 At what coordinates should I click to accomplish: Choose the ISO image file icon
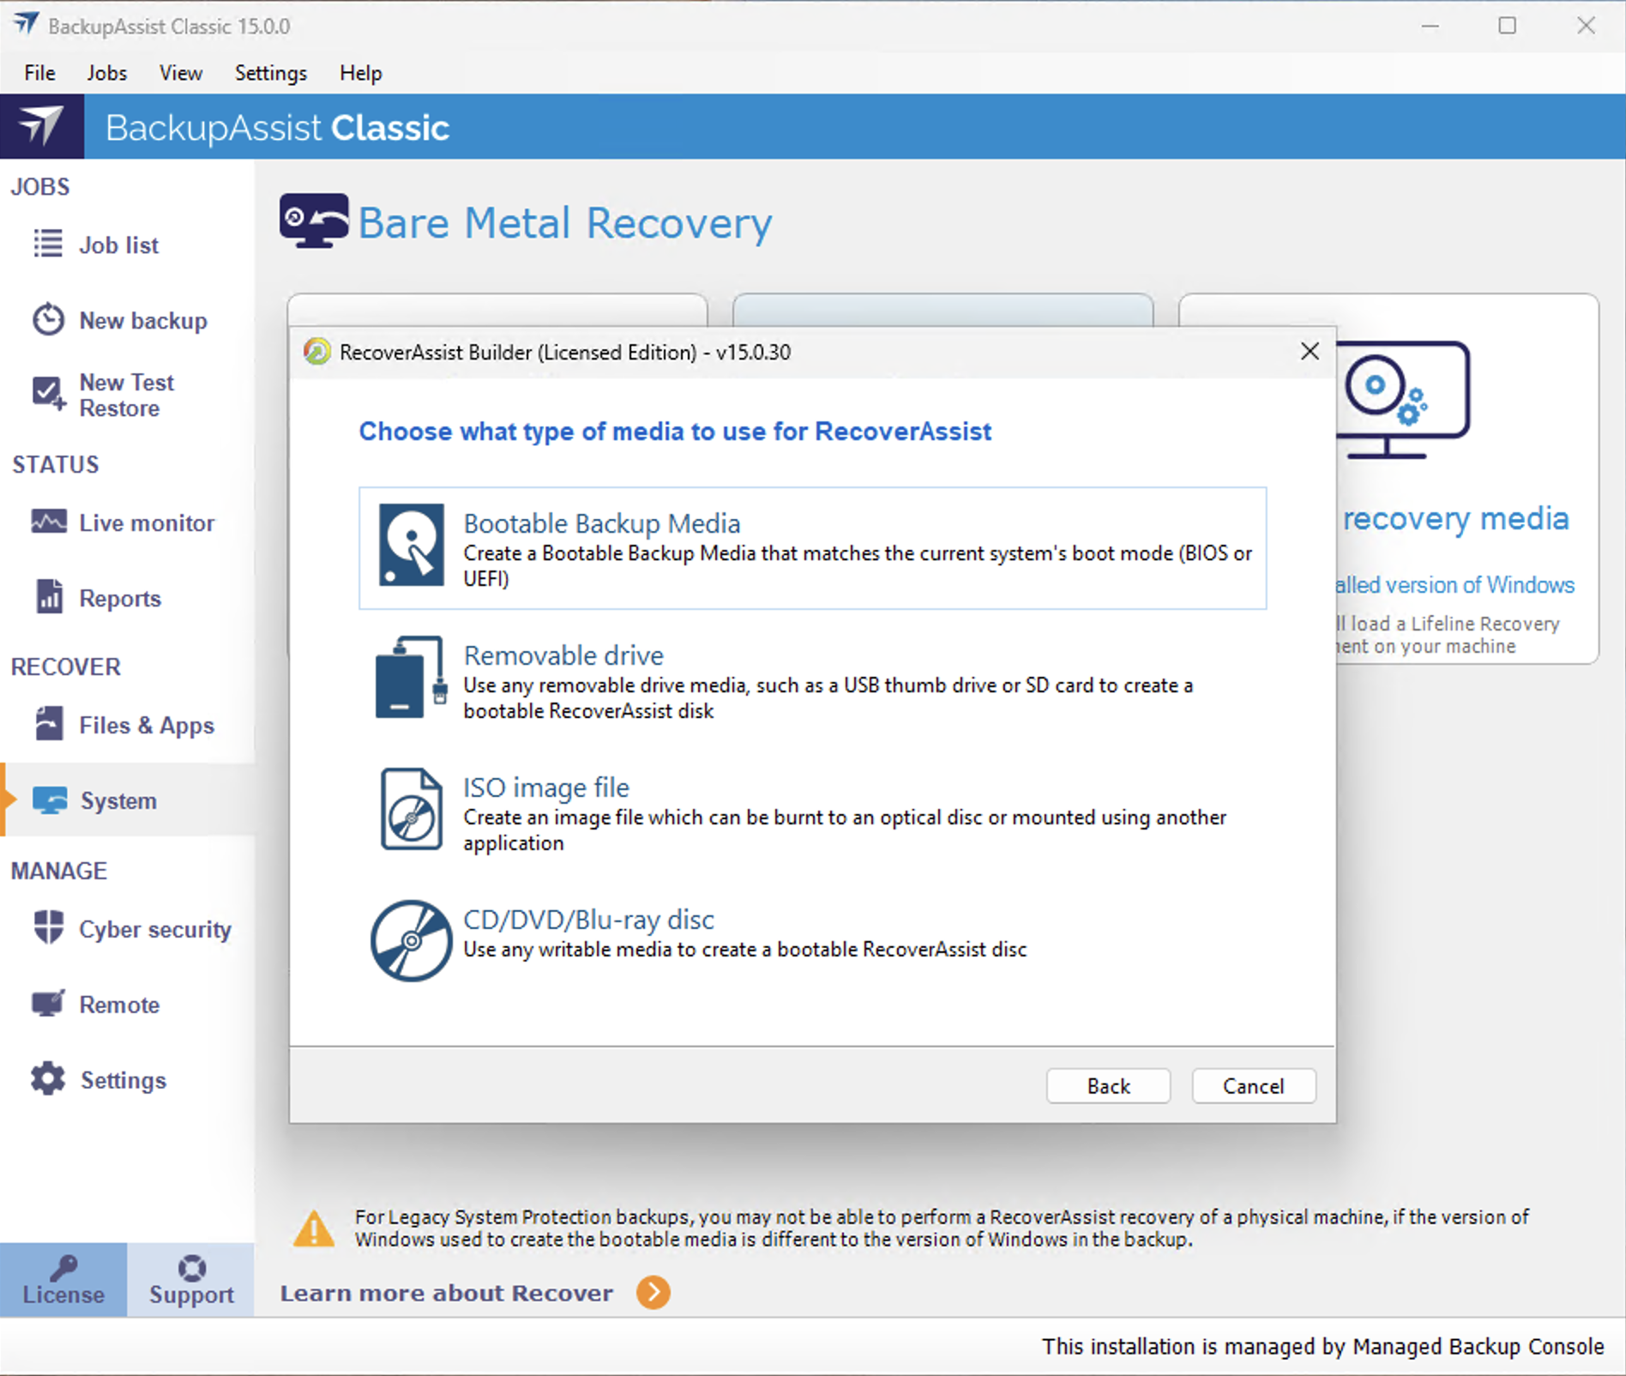click(x=411, y=809)
